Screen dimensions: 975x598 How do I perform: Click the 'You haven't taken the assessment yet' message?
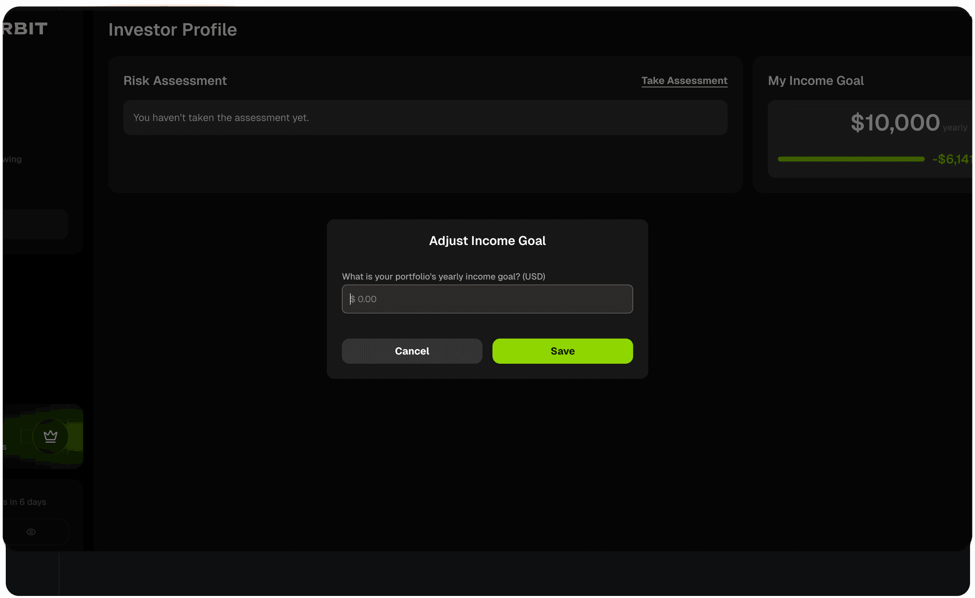[x=221, y=118]
